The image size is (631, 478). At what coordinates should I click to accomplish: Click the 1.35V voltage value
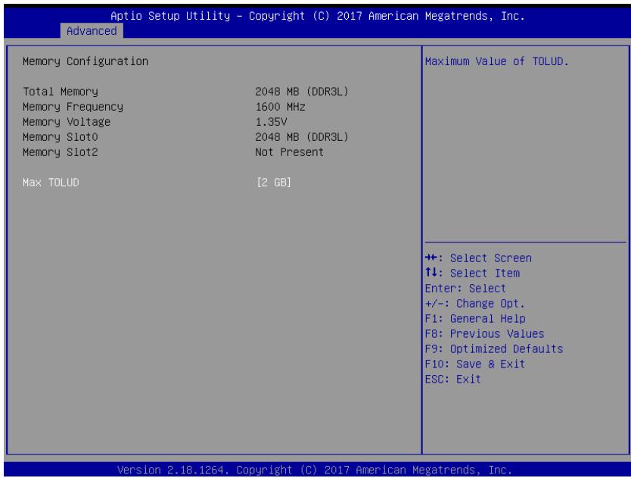[x=271, y=122]
